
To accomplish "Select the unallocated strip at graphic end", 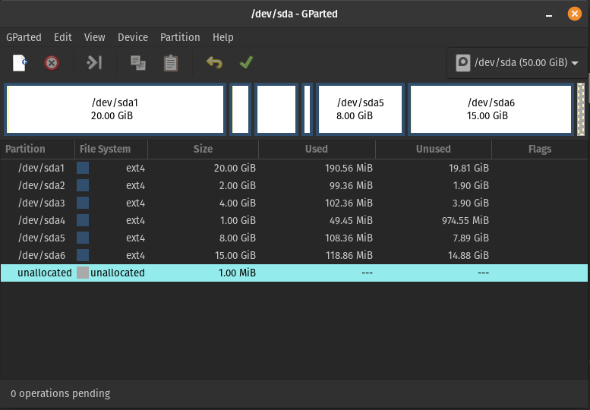I will (x=581, y=109).
